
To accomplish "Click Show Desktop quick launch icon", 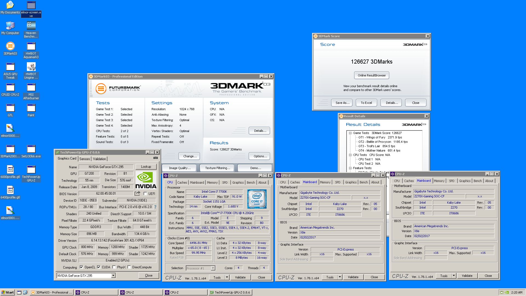I will point(19,292).
